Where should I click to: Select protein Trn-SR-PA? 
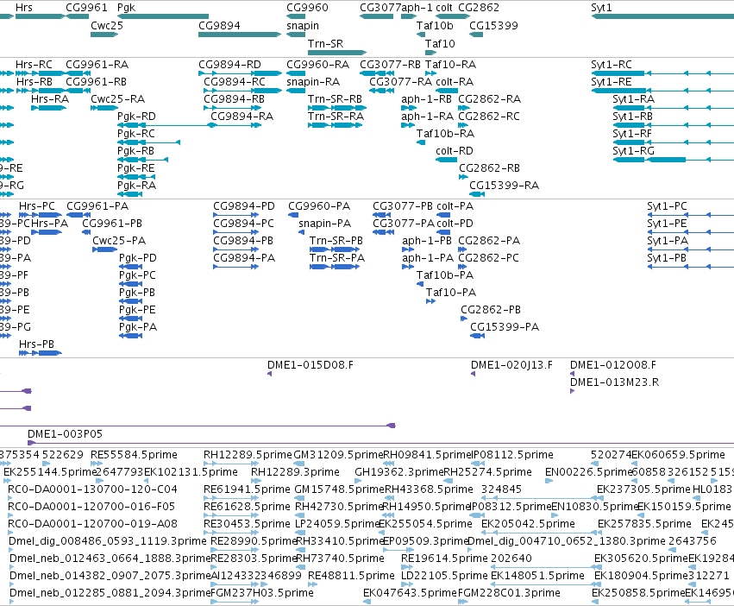(x=337, y=258)
